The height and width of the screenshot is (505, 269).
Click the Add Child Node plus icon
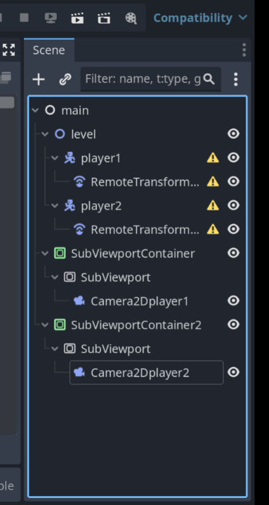[x=39, y=79]
